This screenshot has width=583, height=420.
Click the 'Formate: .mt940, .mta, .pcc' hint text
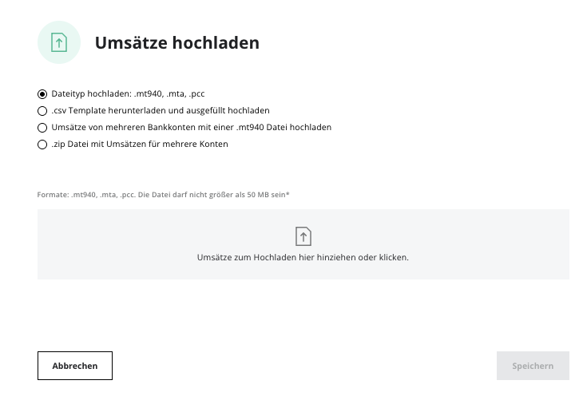86,194
